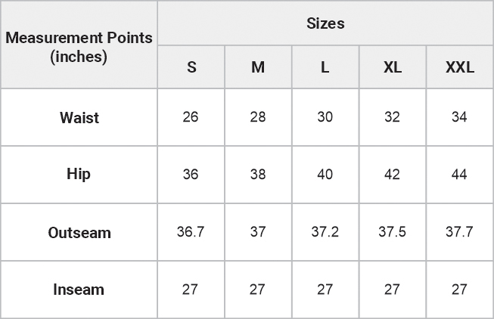Select Hip value 42 for XL
Image resolution: width=494 pixels, height=319 pixels.
coord(392,175)
